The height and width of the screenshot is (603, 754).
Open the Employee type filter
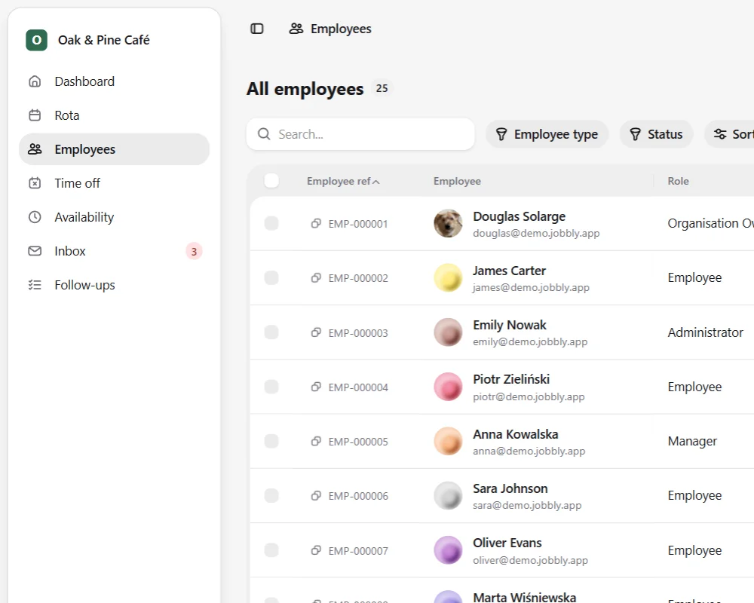pos(547,134)
